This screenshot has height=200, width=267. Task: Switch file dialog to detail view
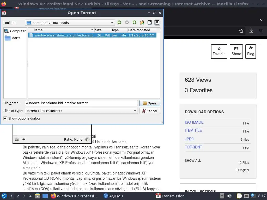(x=157, y=22)
